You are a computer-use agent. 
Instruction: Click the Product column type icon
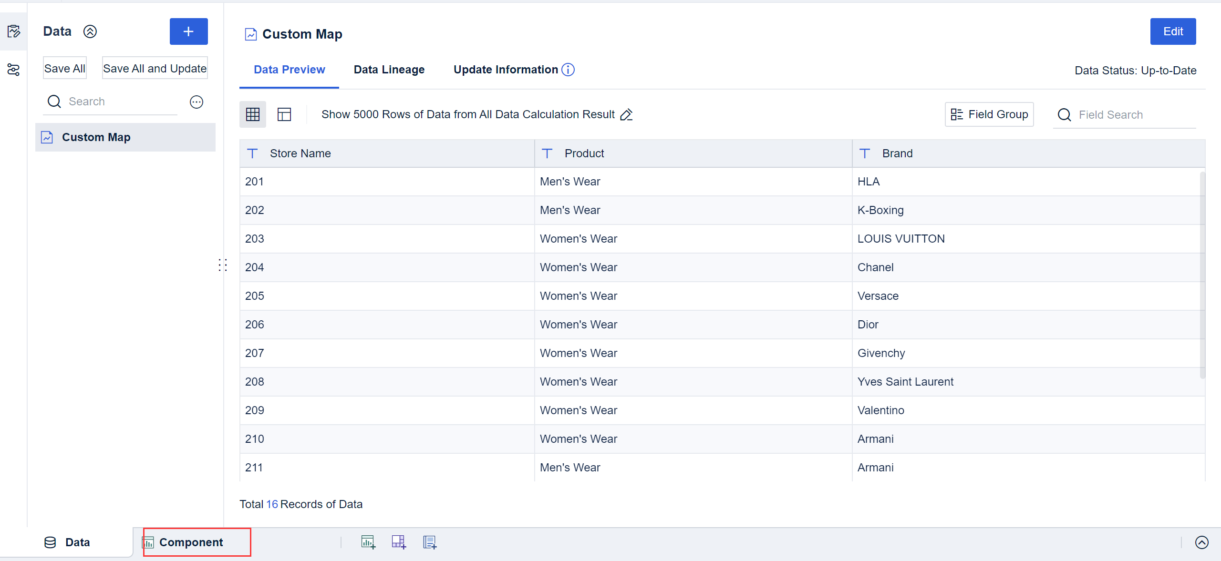coord(547,153)
